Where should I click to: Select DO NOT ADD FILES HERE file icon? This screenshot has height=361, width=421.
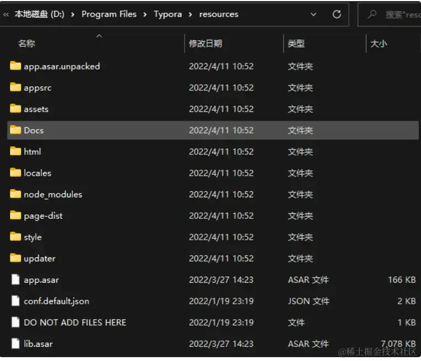(15, 322)
